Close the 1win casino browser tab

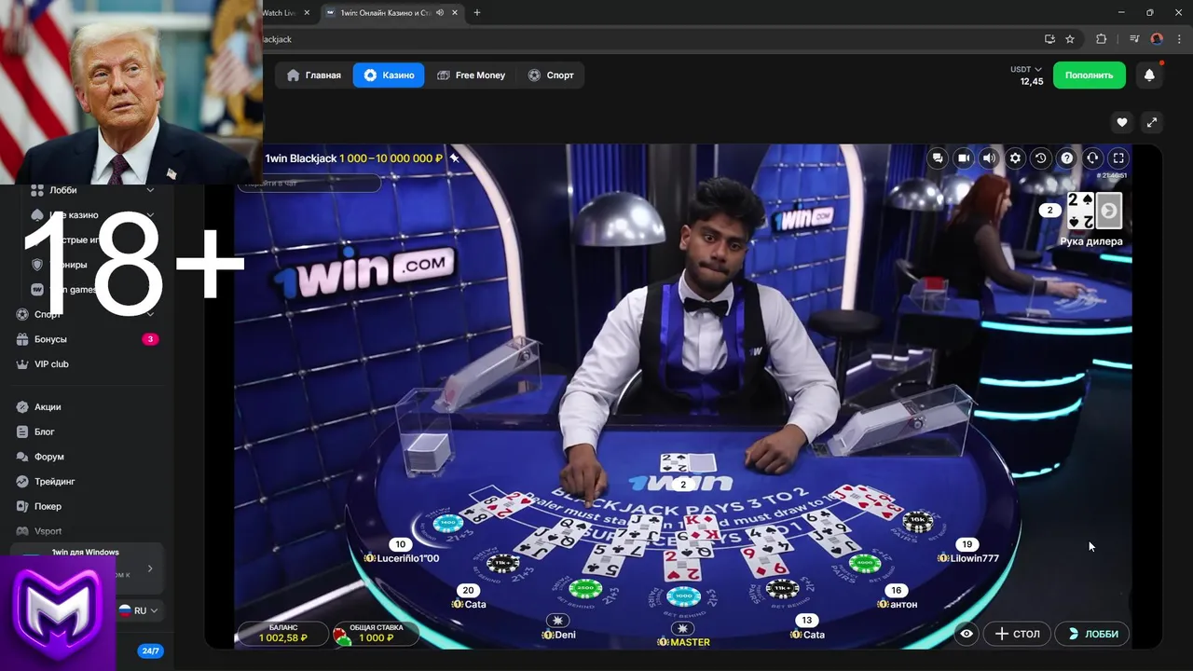454,12
